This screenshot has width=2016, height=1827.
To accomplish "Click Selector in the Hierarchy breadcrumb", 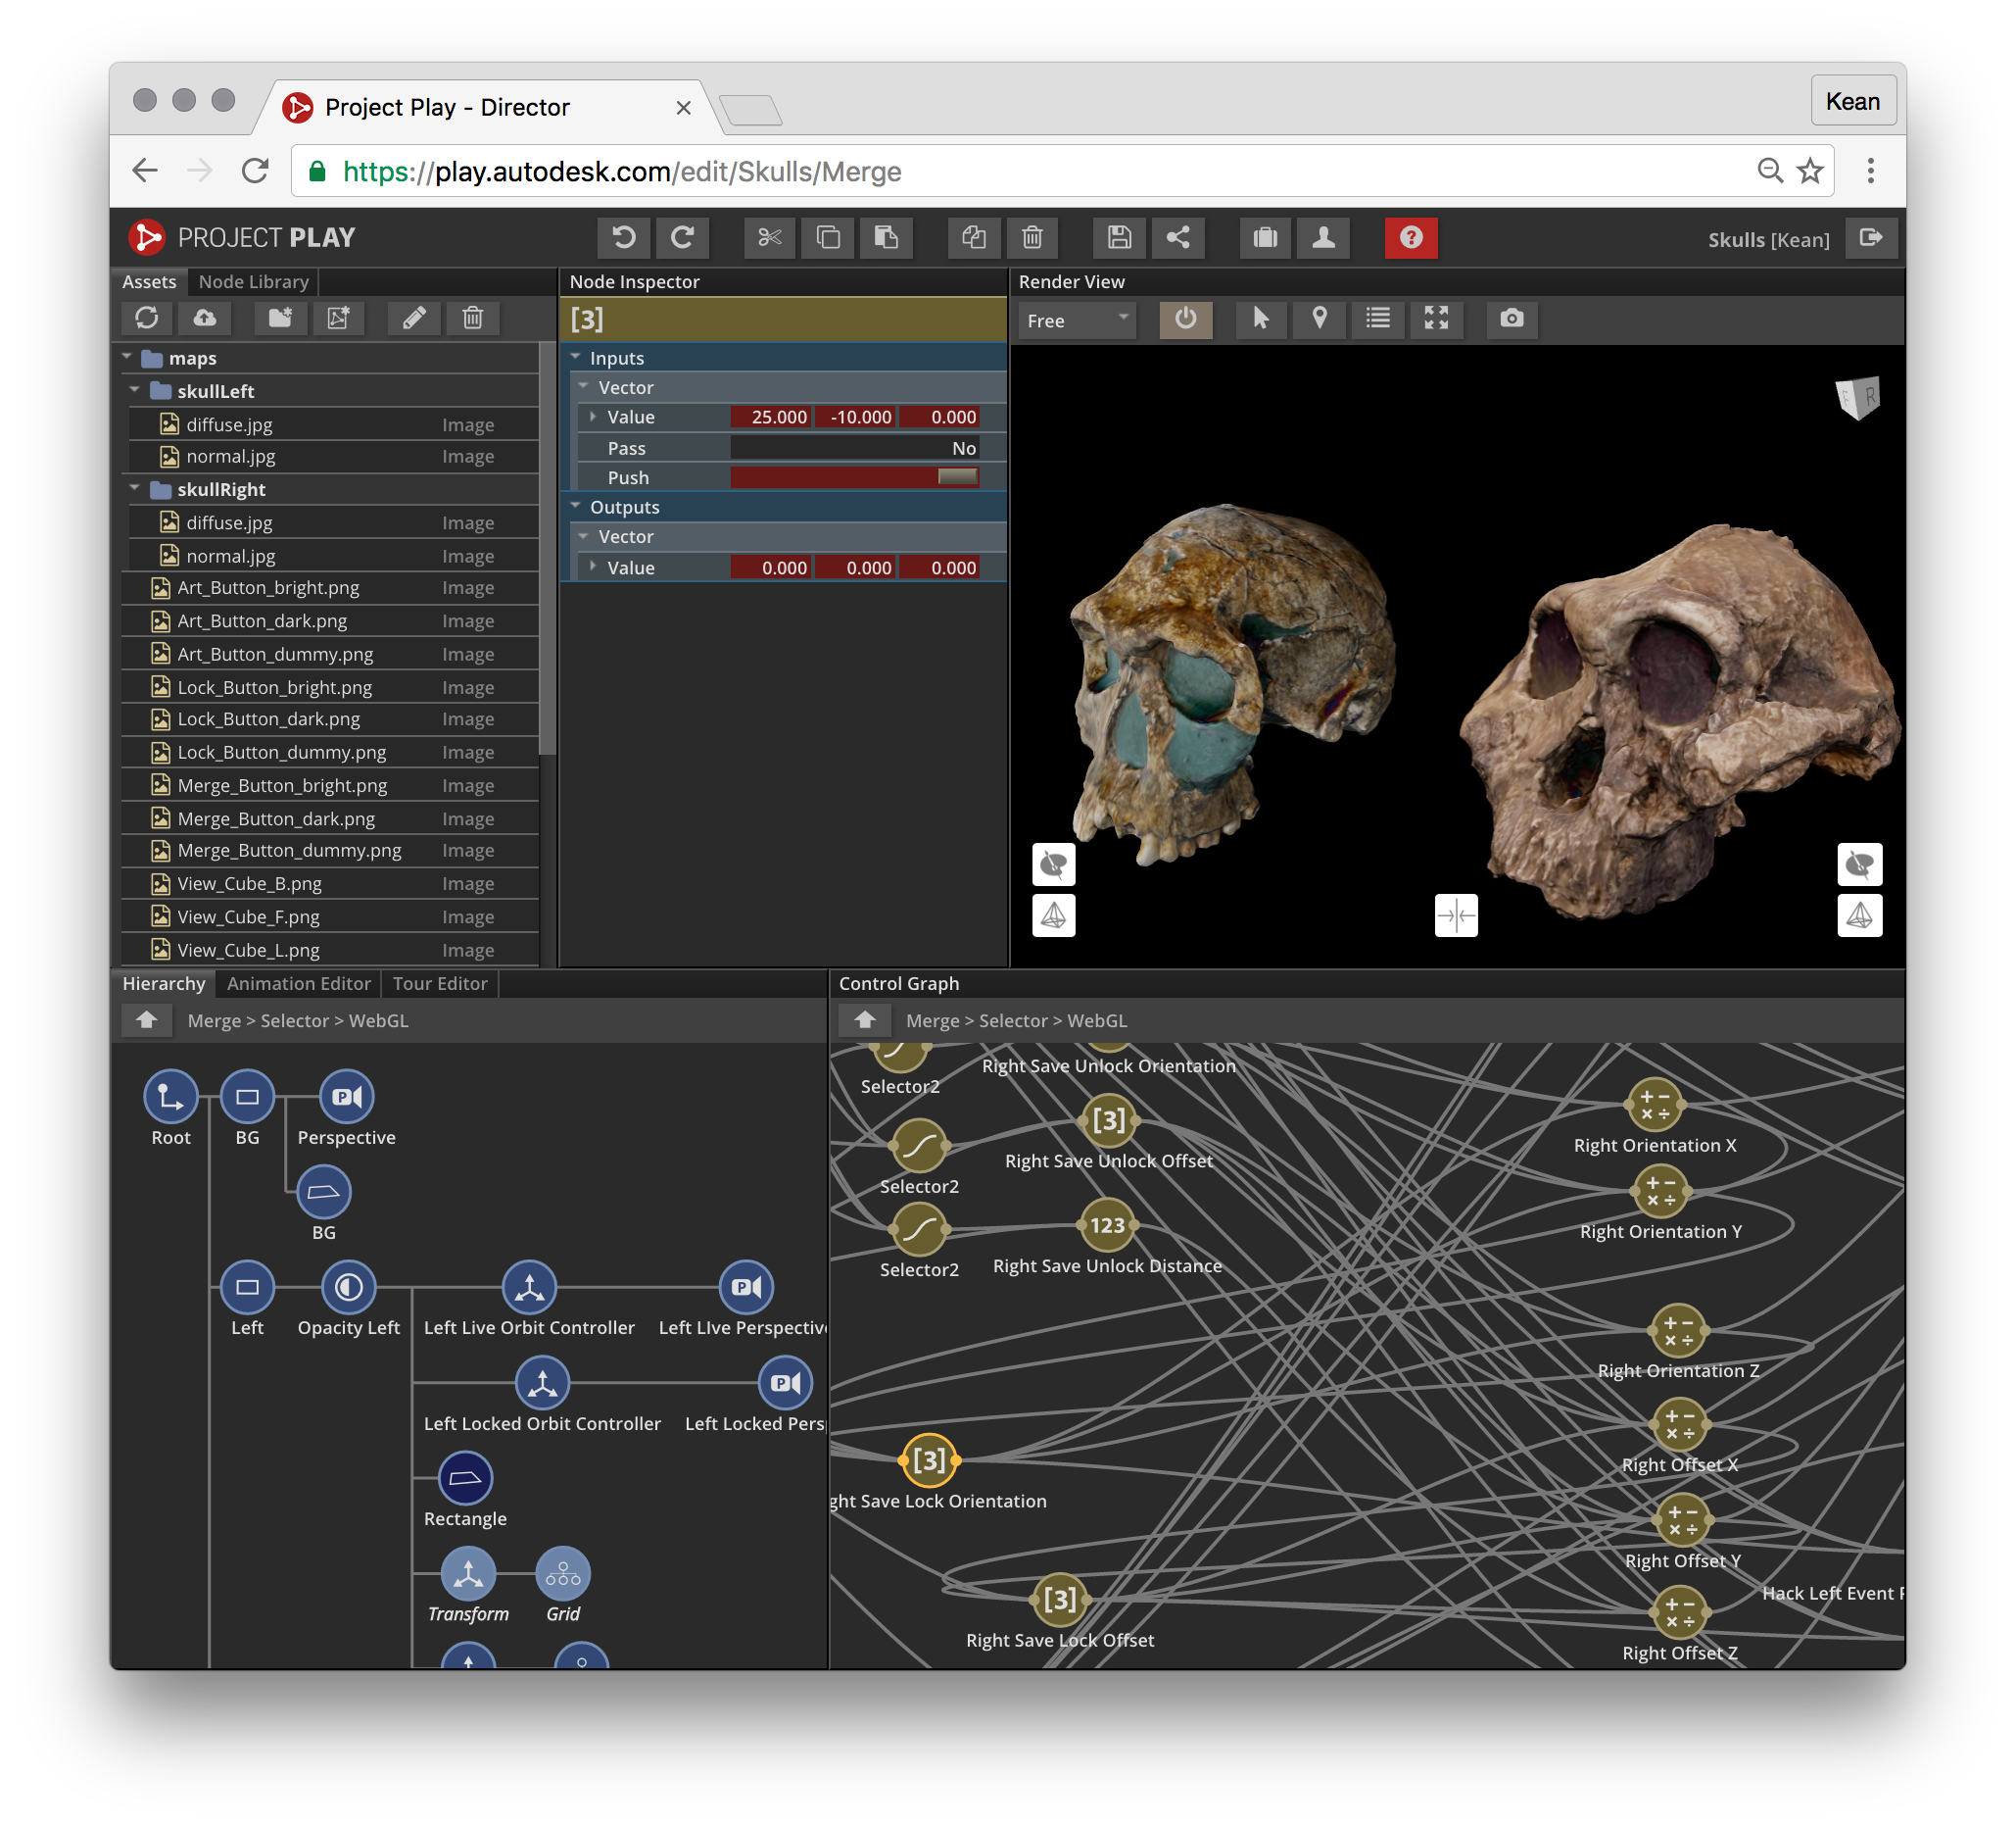I will [x=294, y=1020].
